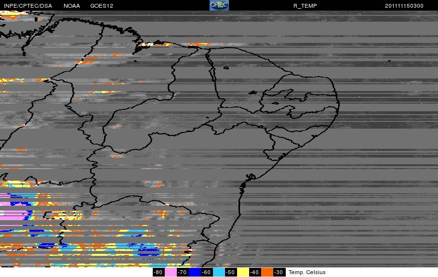438x277 pixels.
Task: Click the -50 legend value
Action: pyautogui.click(x=231, y=272)
